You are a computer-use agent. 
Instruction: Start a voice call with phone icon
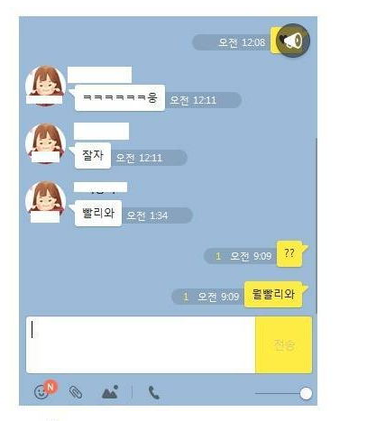[x=154, y=392]
